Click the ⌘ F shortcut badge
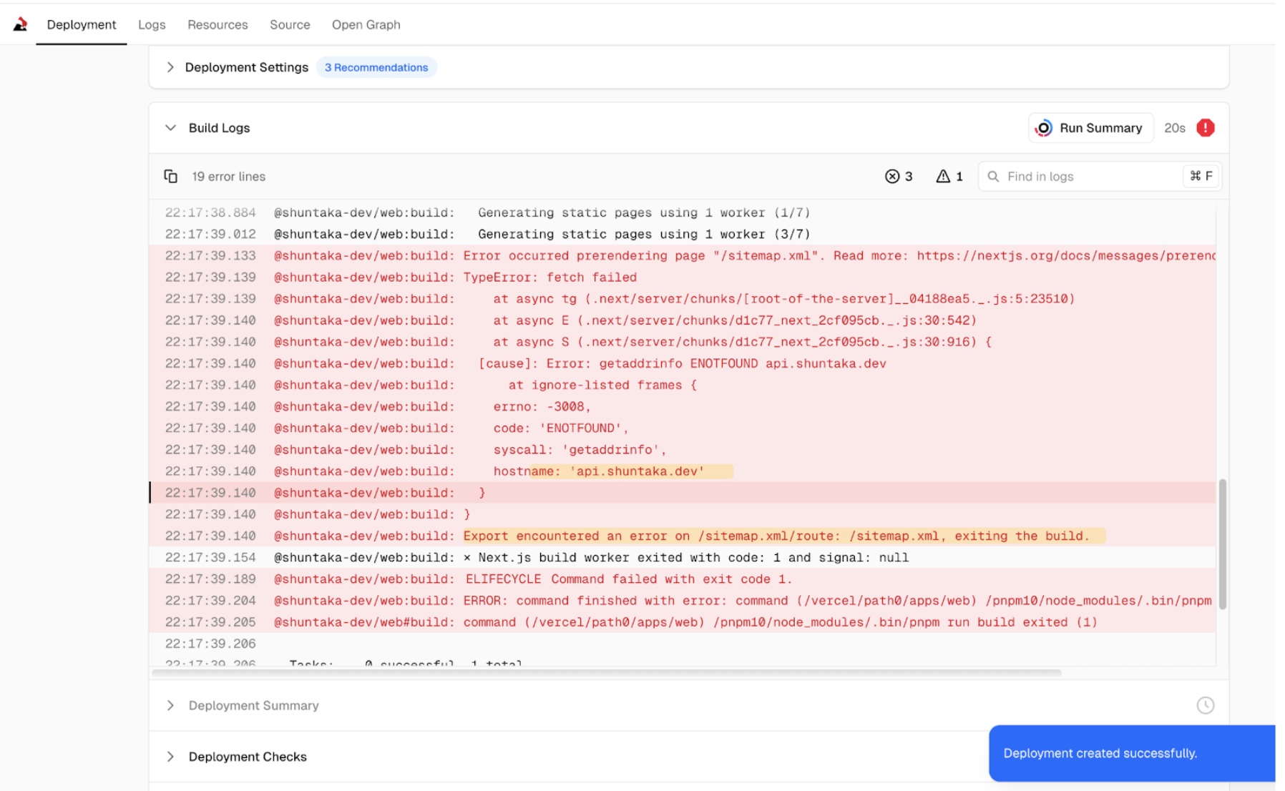This screenshot has width=1285, height=791. (1201, 176)
